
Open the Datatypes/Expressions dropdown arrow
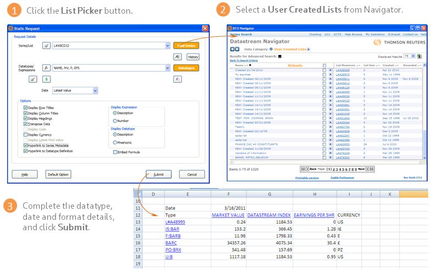click(167, 68)
